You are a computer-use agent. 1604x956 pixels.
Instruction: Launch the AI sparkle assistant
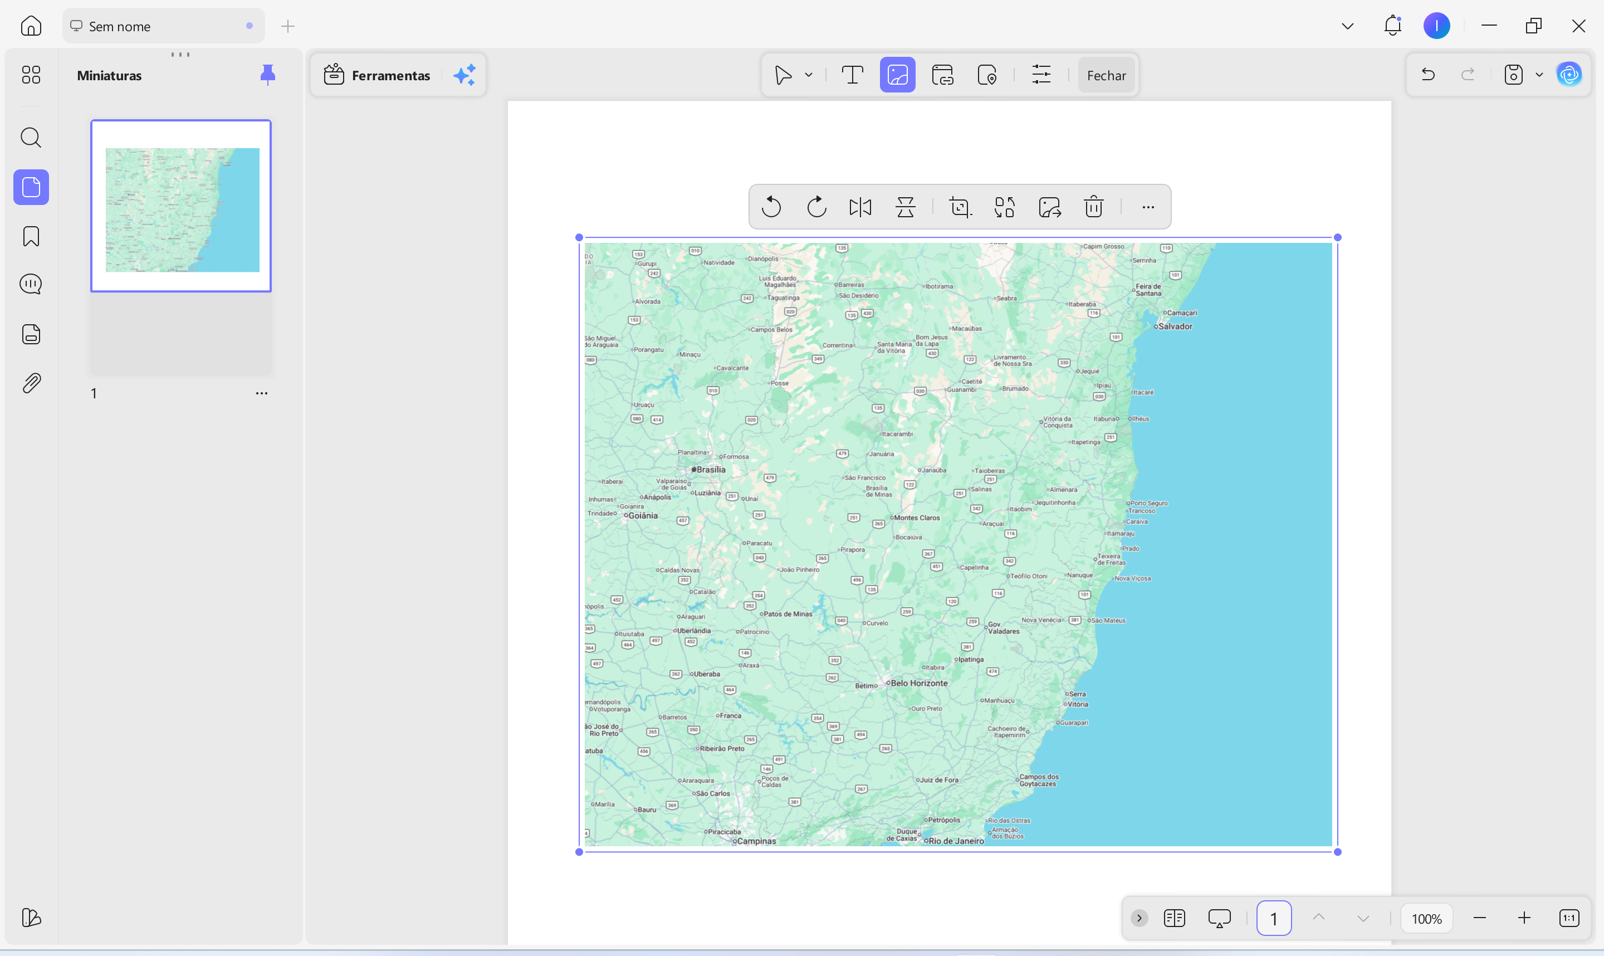tap(464, 75)
